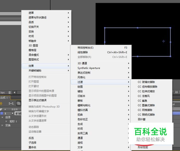The height and width of the screenshot is (151, 180).
Task: Open the 切换开关 submenu
Action: click(46, 27)
